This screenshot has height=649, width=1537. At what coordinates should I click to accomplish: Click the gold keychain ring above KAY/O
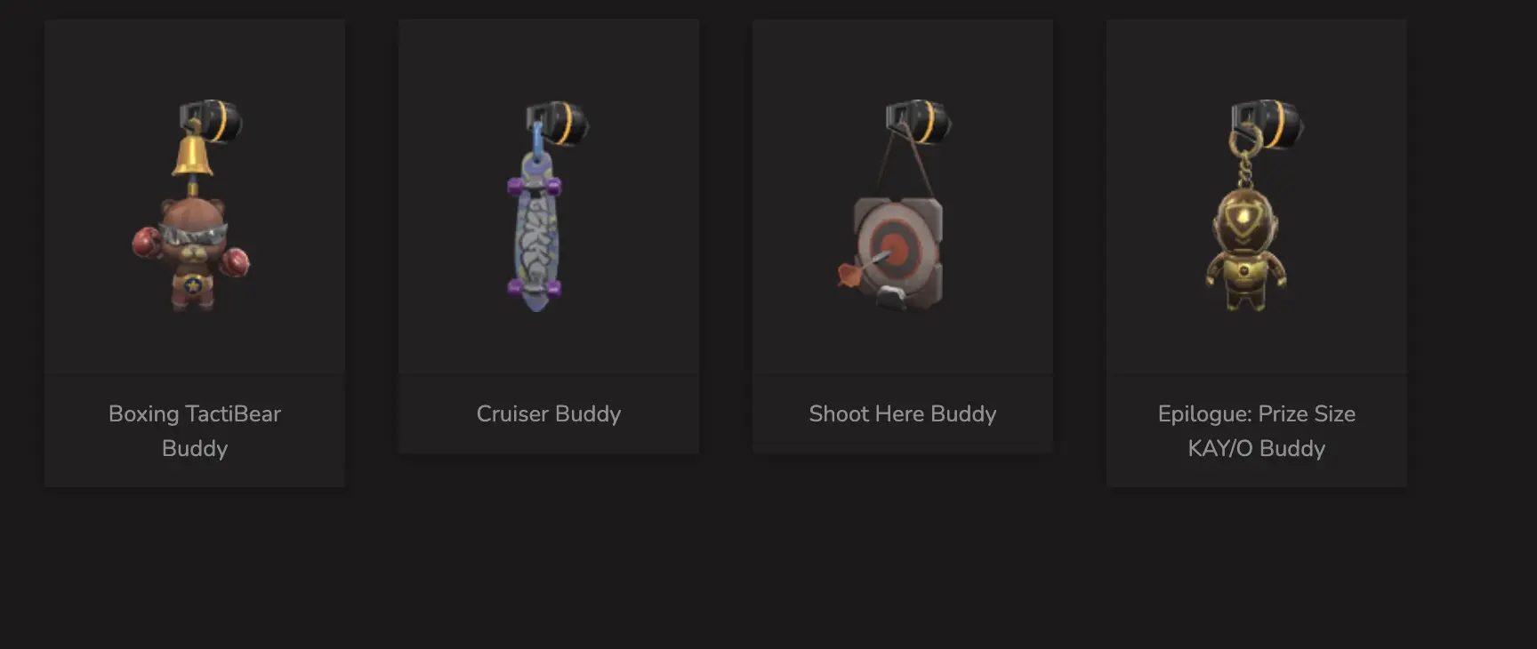(x=1242, y=140)
